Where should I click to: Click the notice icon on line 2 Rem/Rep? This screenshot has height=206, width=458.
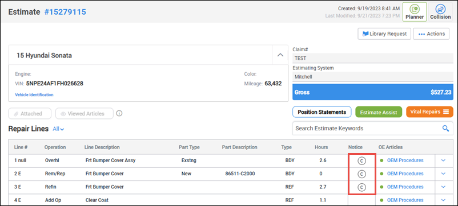point(361,174)
